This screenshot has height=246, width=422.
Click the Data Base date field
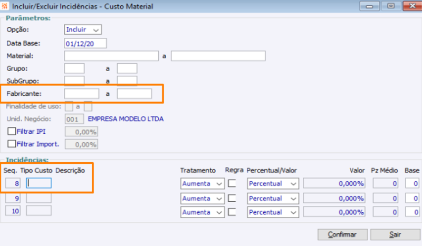tap(85, 43)
